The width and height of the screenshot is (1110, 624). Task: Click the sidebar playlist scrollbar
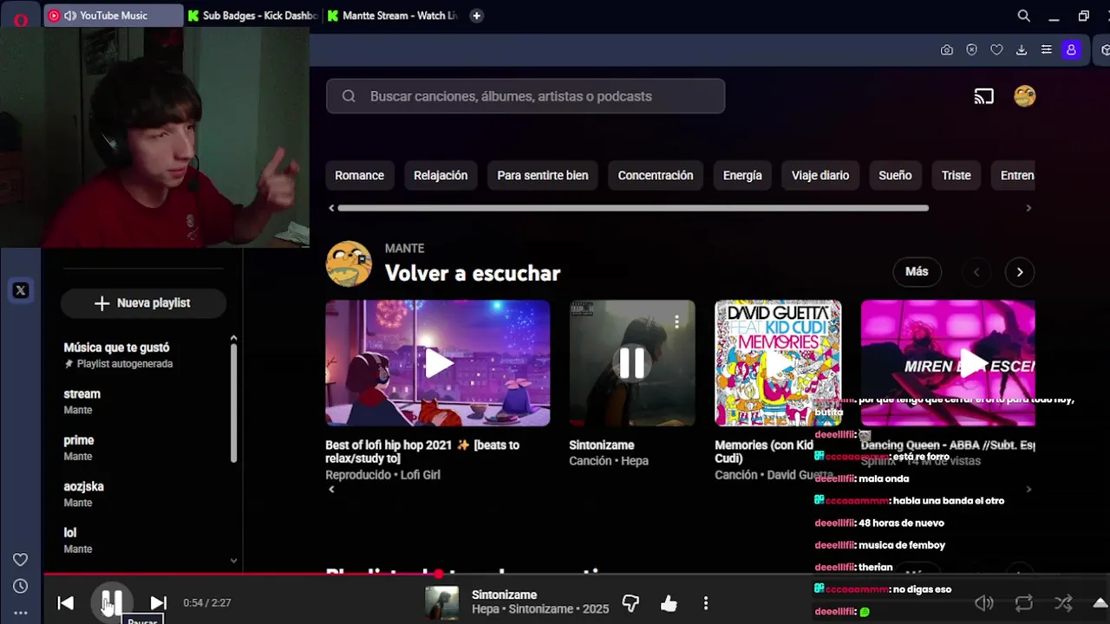(x=233, y=403)
